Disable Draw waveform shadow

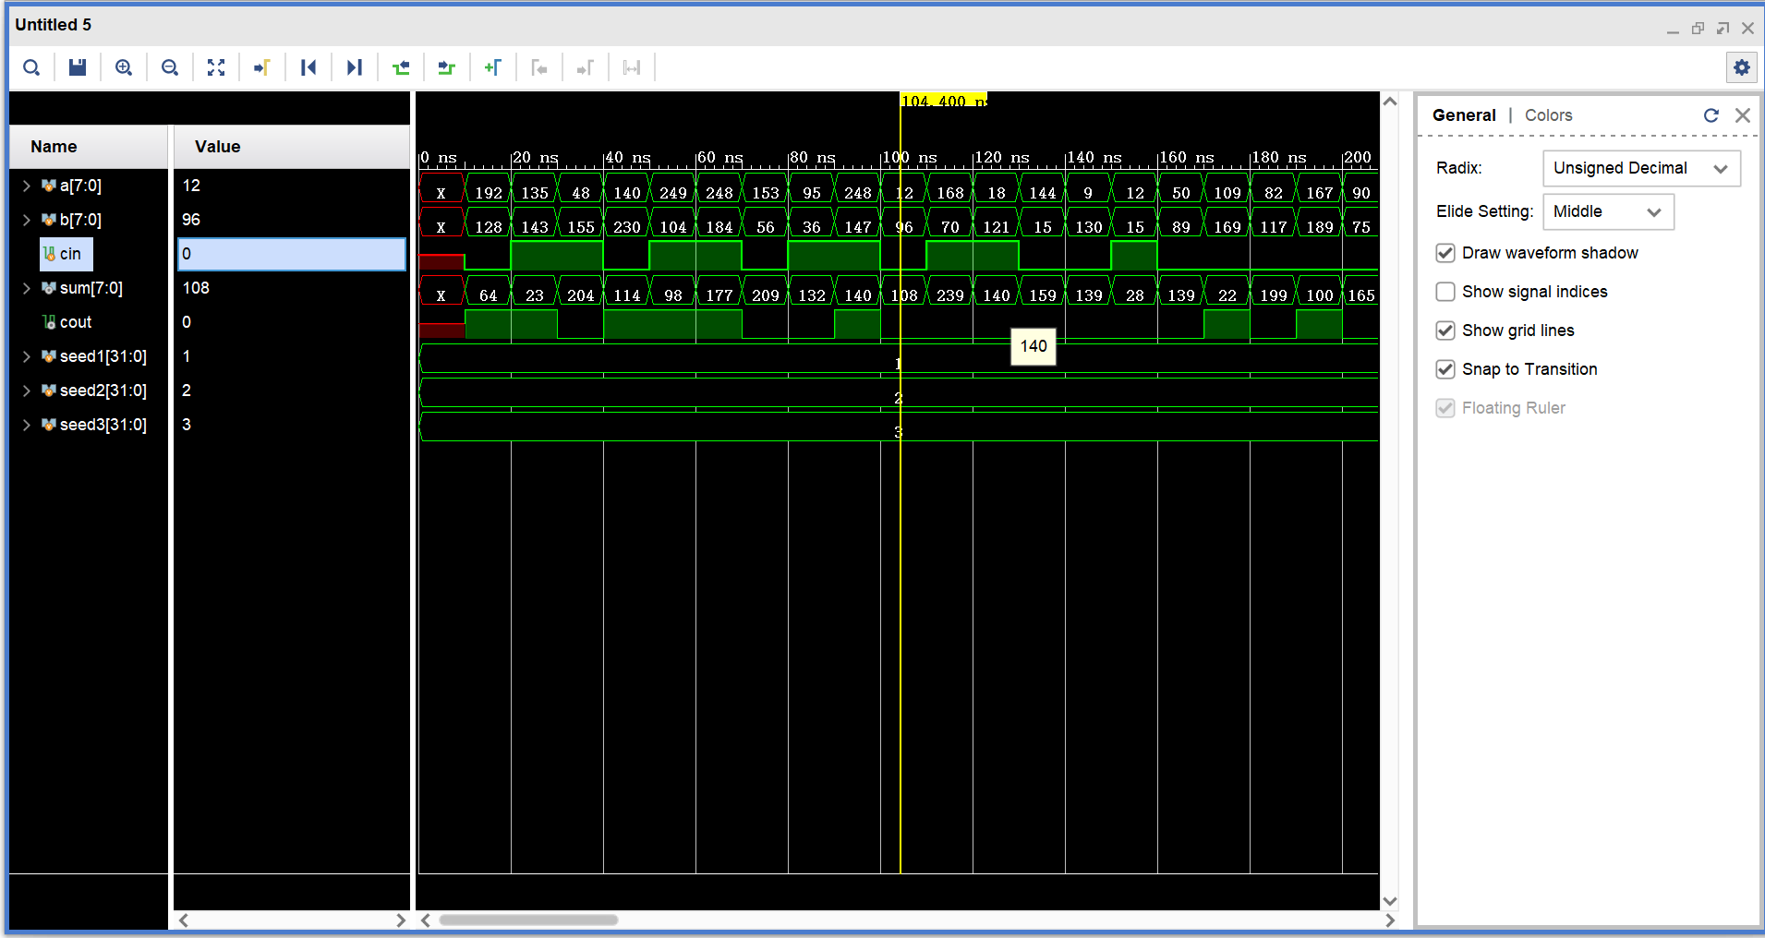click(1445, 252)
